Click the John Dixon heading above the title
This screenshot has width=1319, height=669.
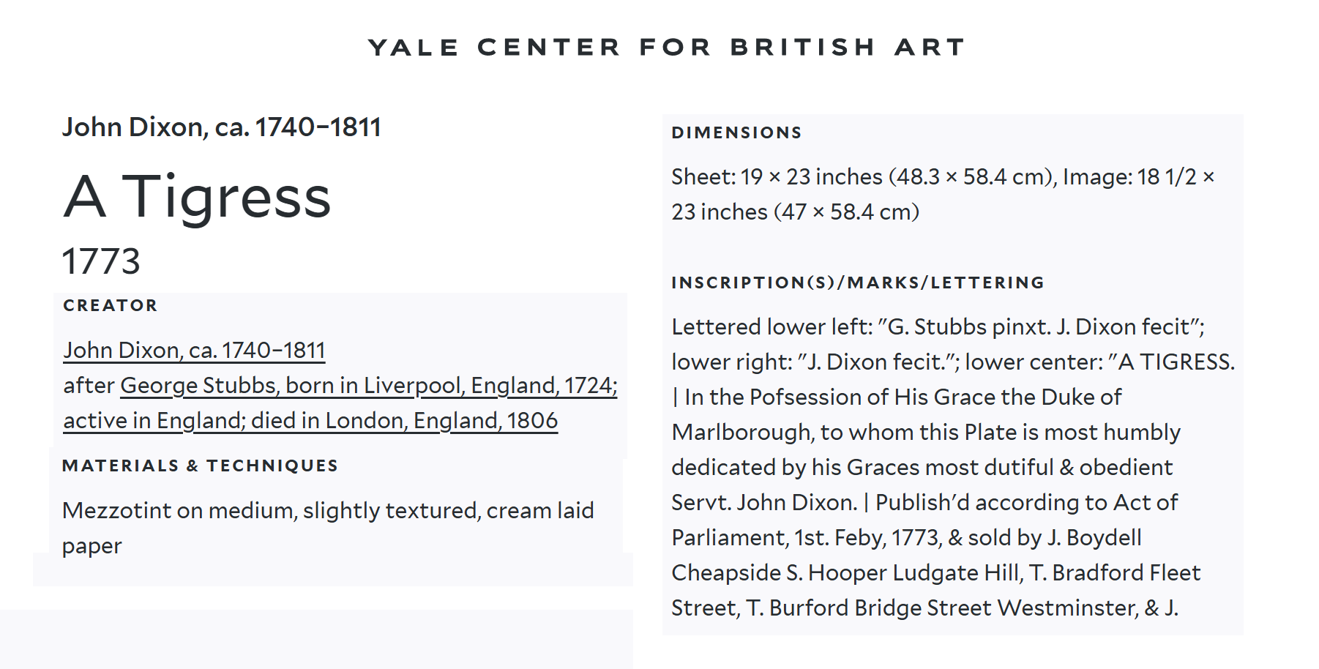click(221, 127)
